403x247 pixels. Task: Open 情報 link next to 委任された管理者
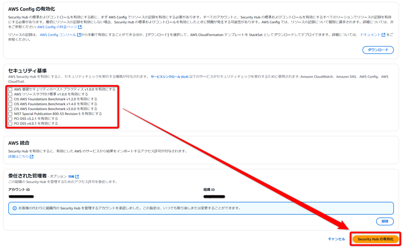coord(71,177)
